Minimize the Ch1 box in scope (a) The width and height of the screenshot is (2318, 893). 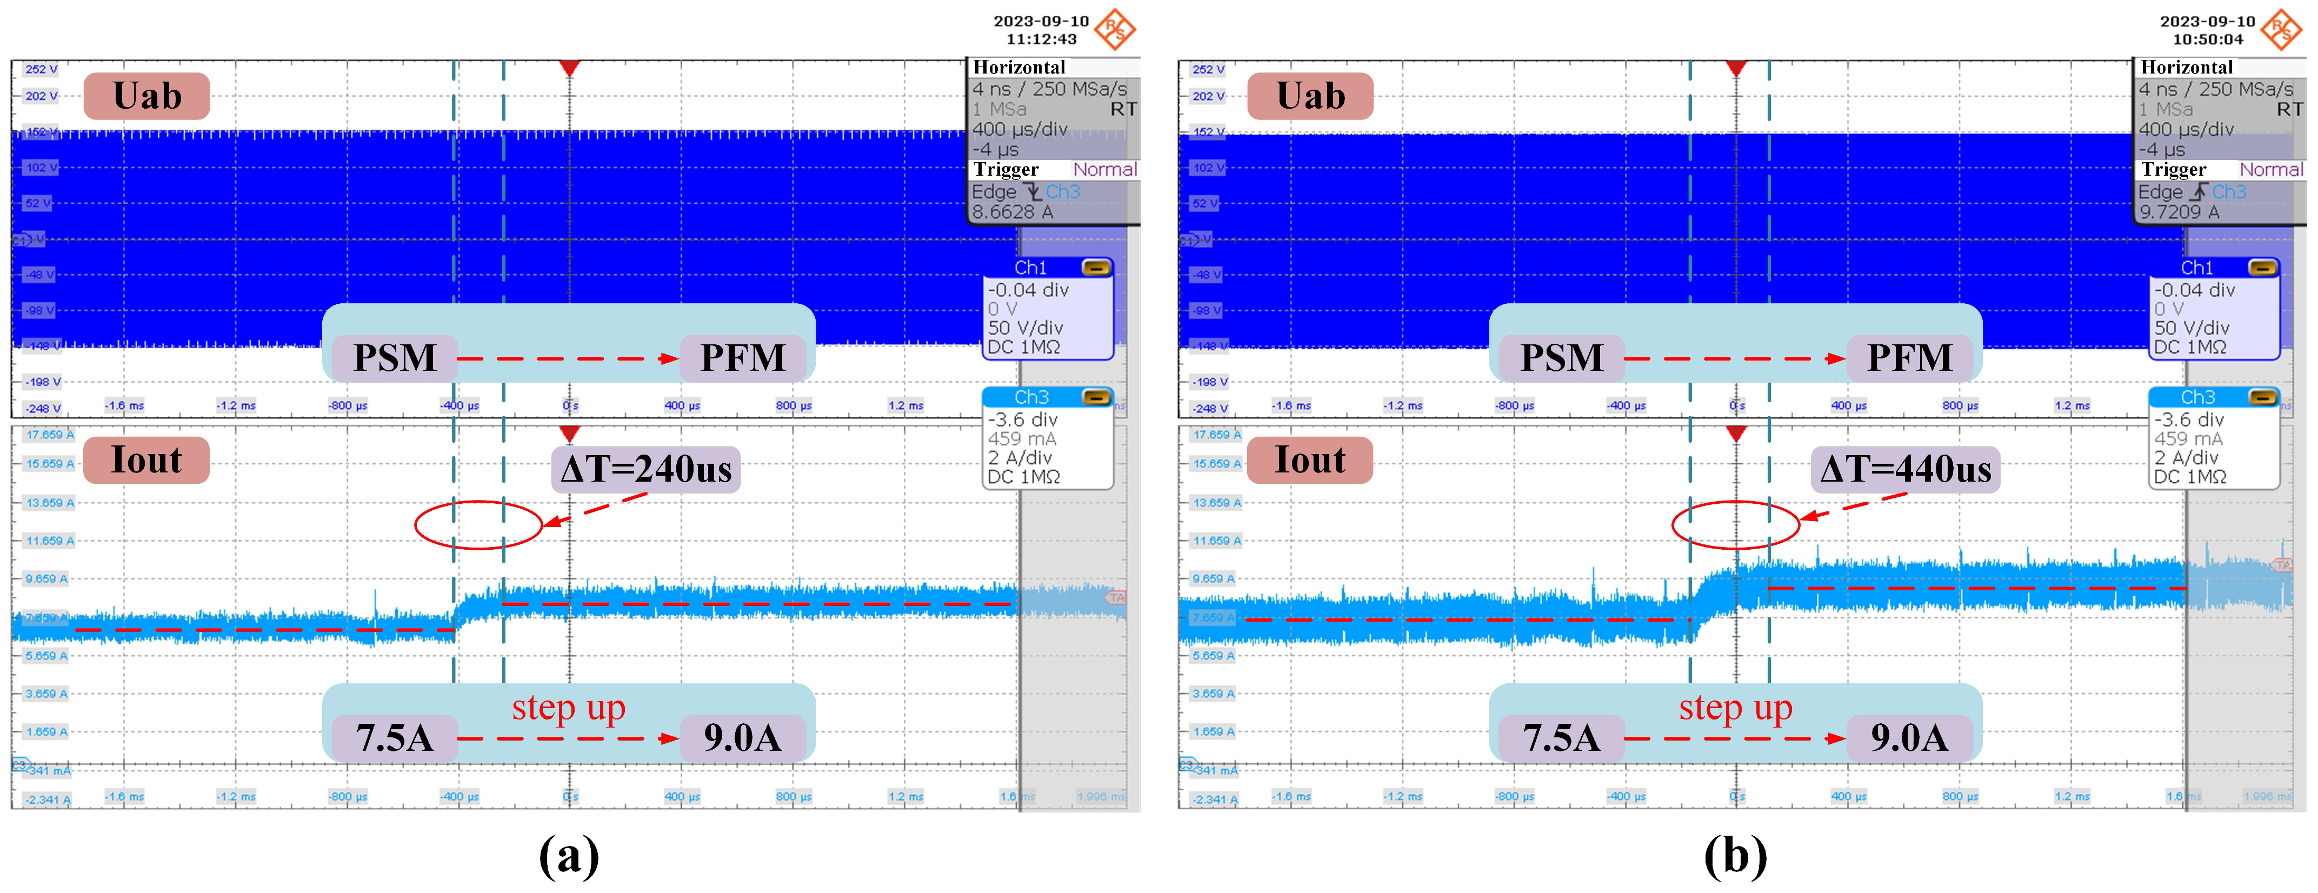(x=1096, y=268)
